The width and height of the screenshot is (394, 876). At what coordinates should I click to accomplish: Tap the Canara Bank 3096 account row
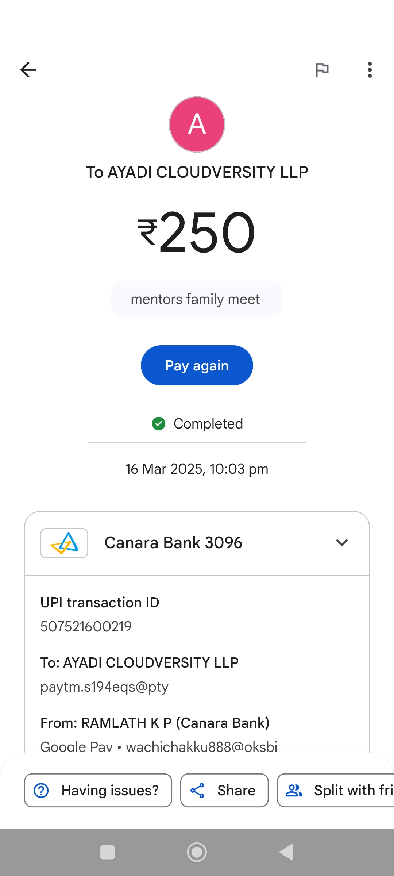pos(197,543)
